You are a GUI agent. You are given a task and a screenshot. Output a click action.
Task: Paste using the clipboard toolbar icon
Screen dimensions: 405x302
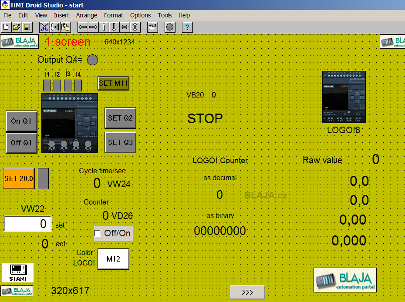click(66, 27)
